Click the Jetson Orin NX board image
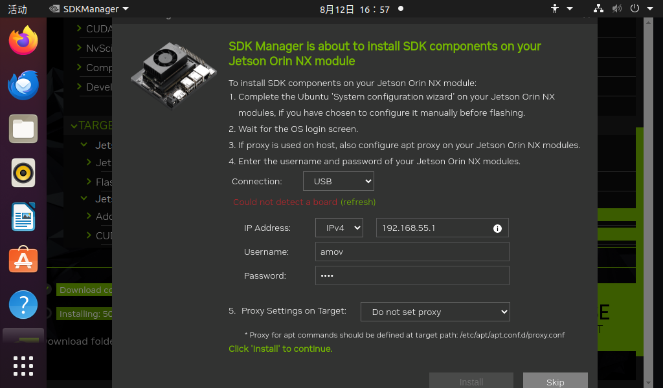 (x=174, y=75)
